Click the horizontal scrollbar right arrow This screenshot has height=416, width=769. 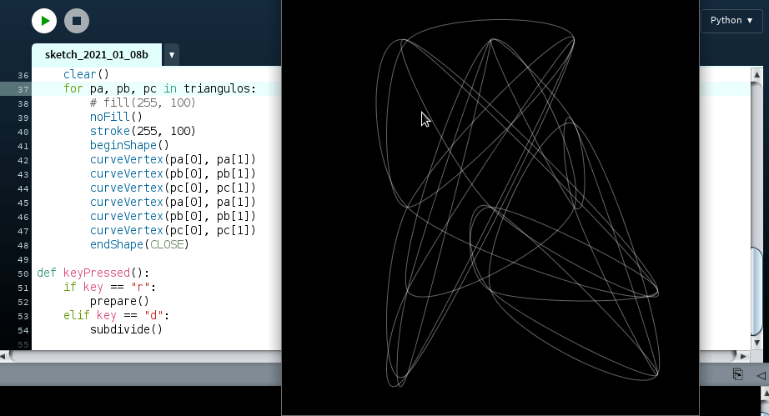(x=742, y=356)
